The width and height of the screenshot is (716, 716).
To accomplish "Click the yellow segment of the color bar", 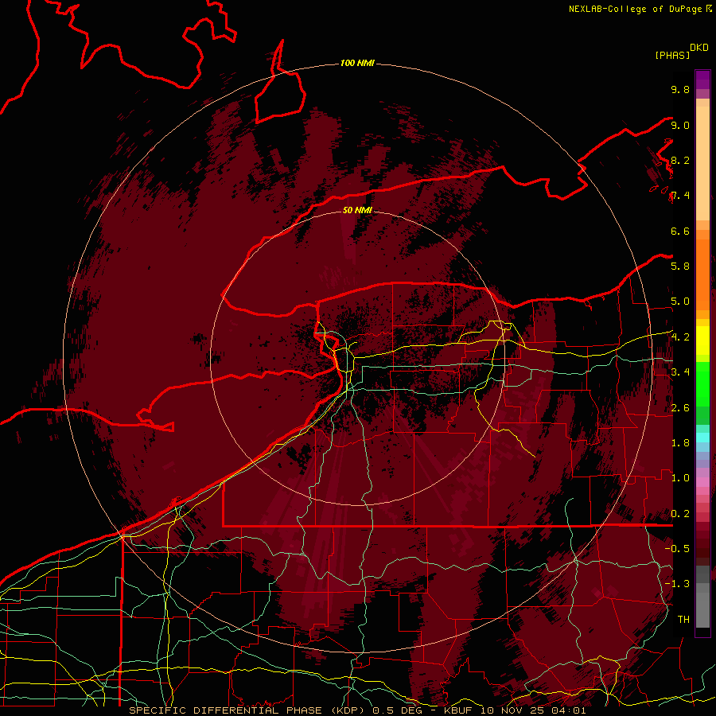I will [702, 340].
